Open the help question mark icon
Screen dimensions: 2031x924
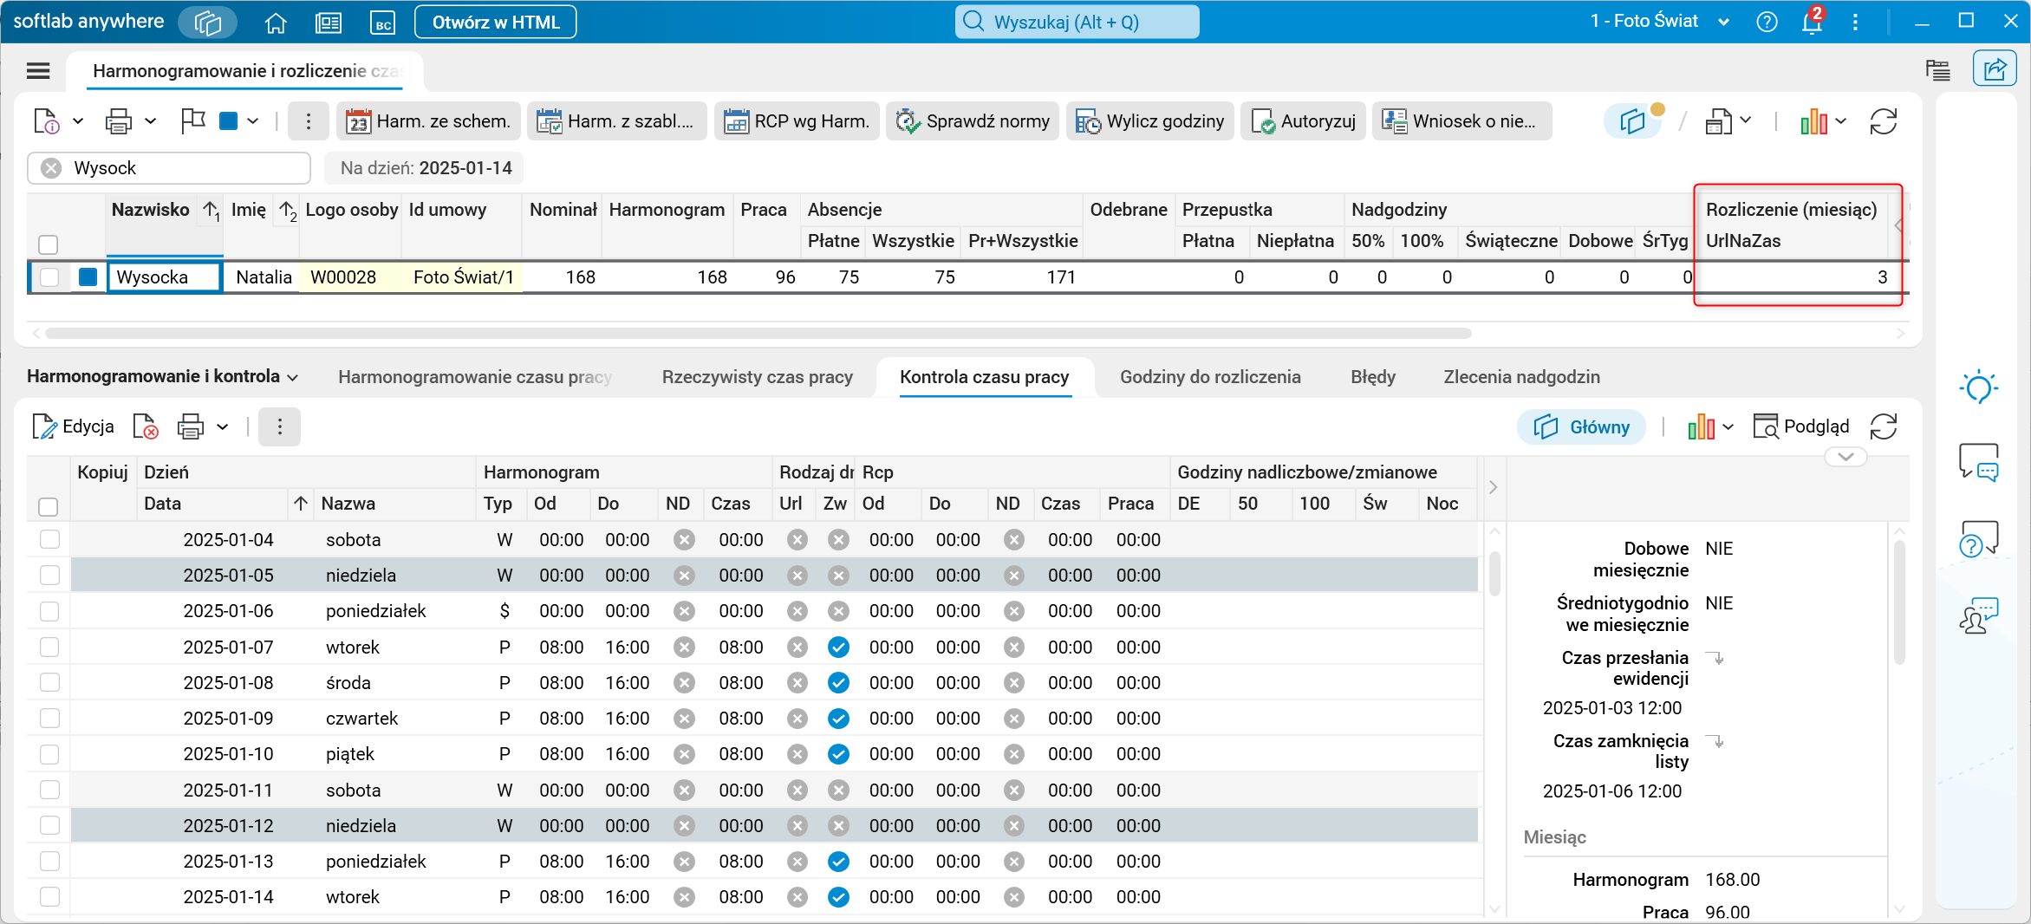tap(1767, 22)
